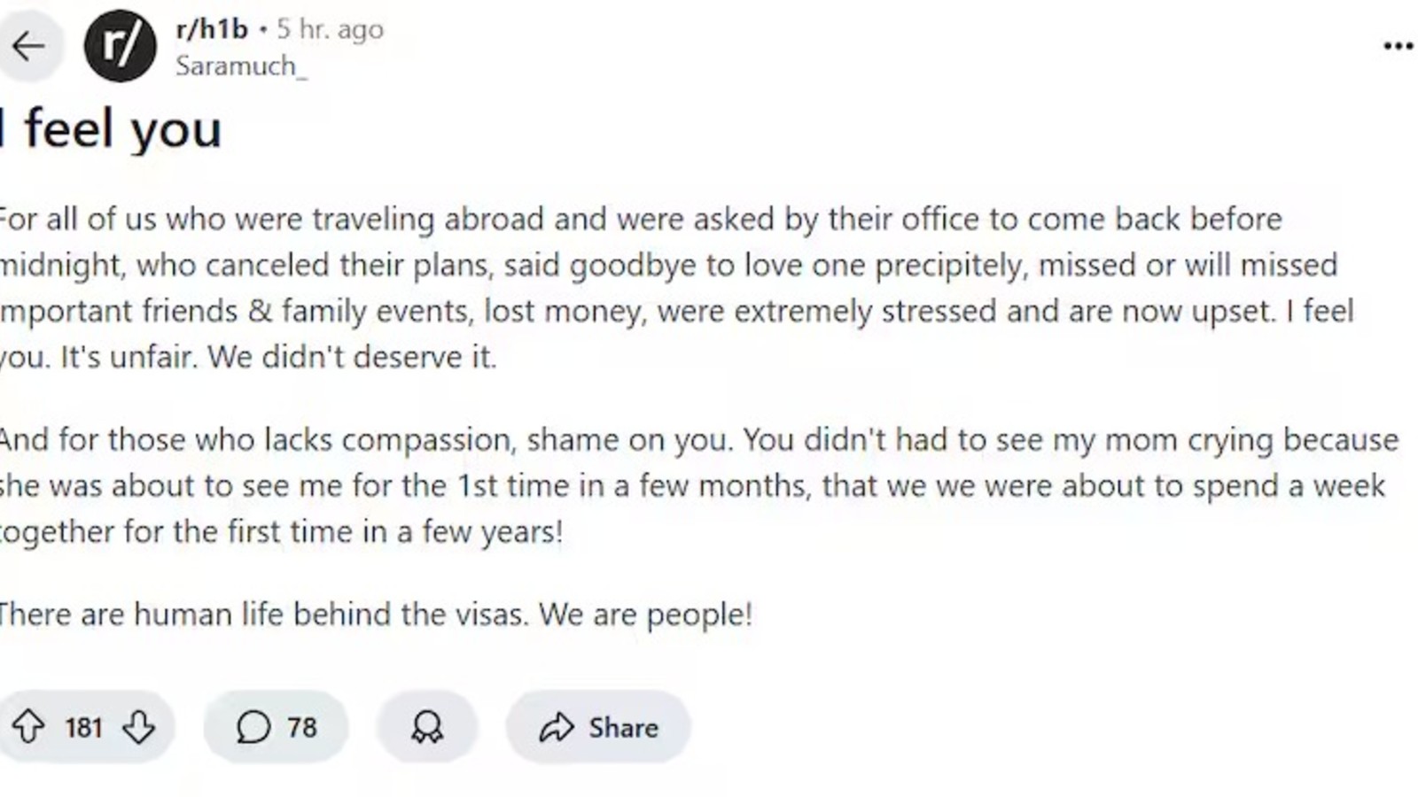The height and width of the screenshot is (797, 1418).
Task: Click the "Share" button label
Action: tap(623, 728)
